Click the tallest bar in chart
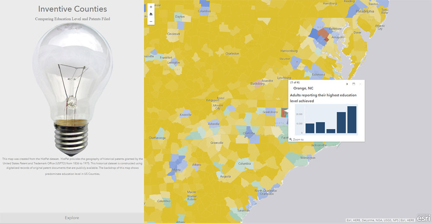The image size is (432, 223). [x=352, y=120]
